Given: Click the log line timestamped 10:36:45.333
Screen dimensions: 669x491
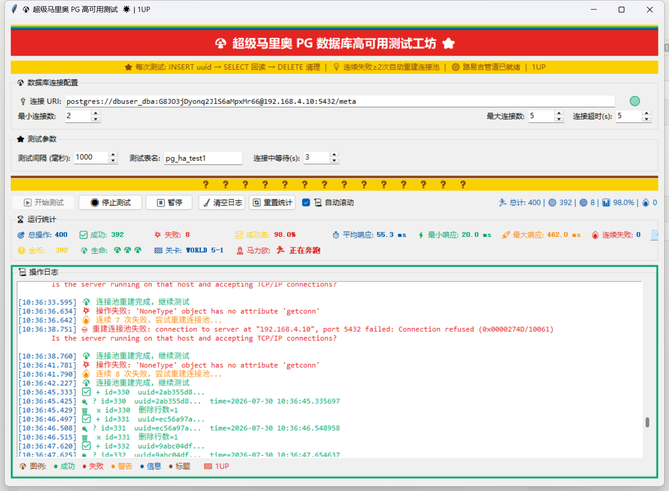Looking at the screenshot, I should 111,392.
